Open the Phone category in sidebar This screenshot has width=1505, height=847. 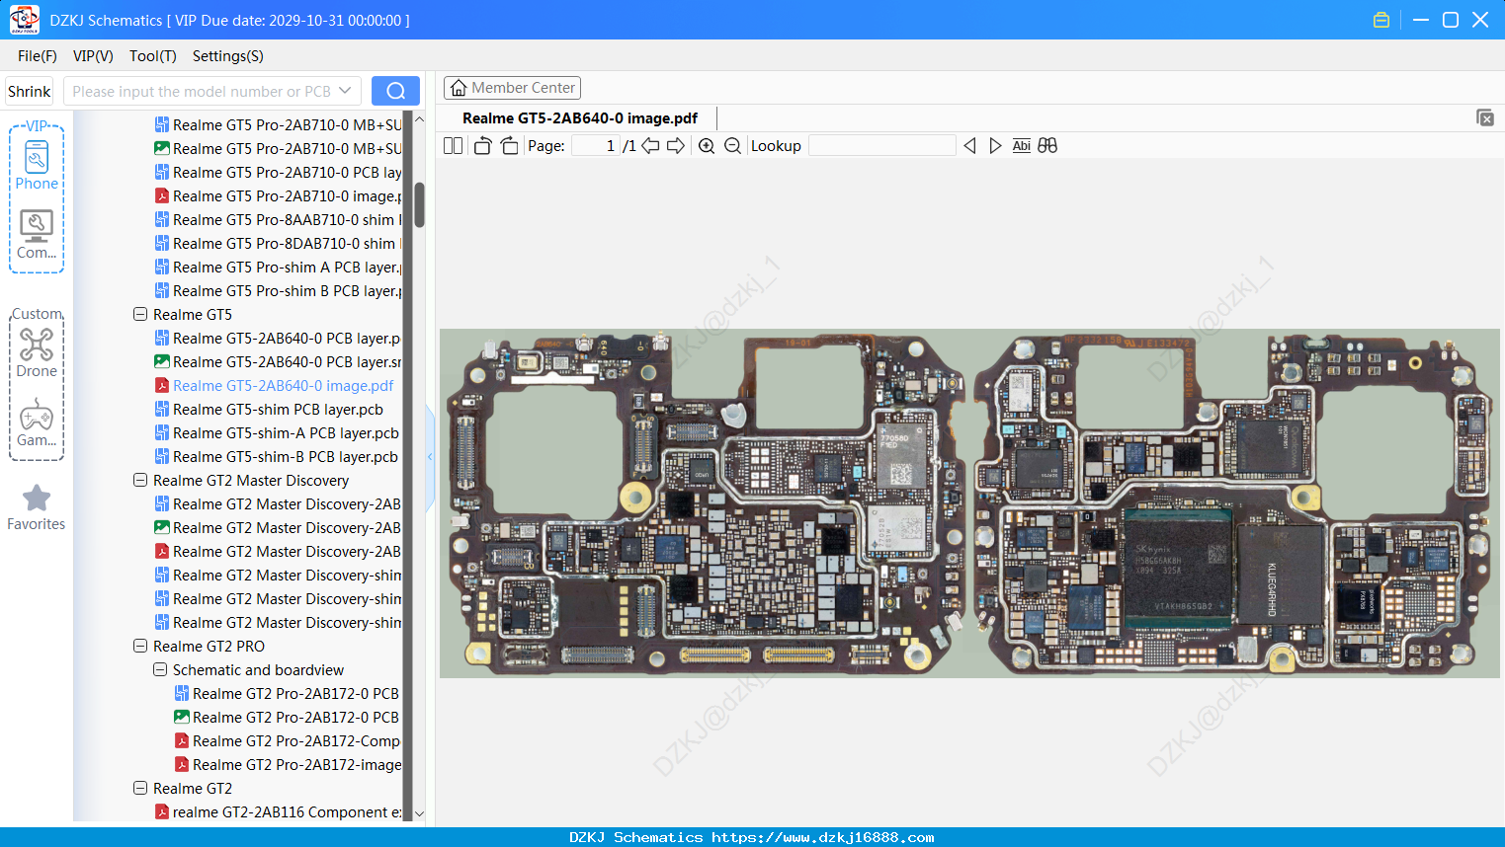37,165
